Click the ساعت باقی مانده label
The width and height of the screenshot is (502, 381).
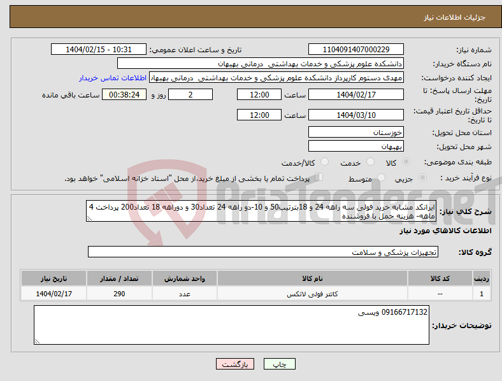(71, 95)
